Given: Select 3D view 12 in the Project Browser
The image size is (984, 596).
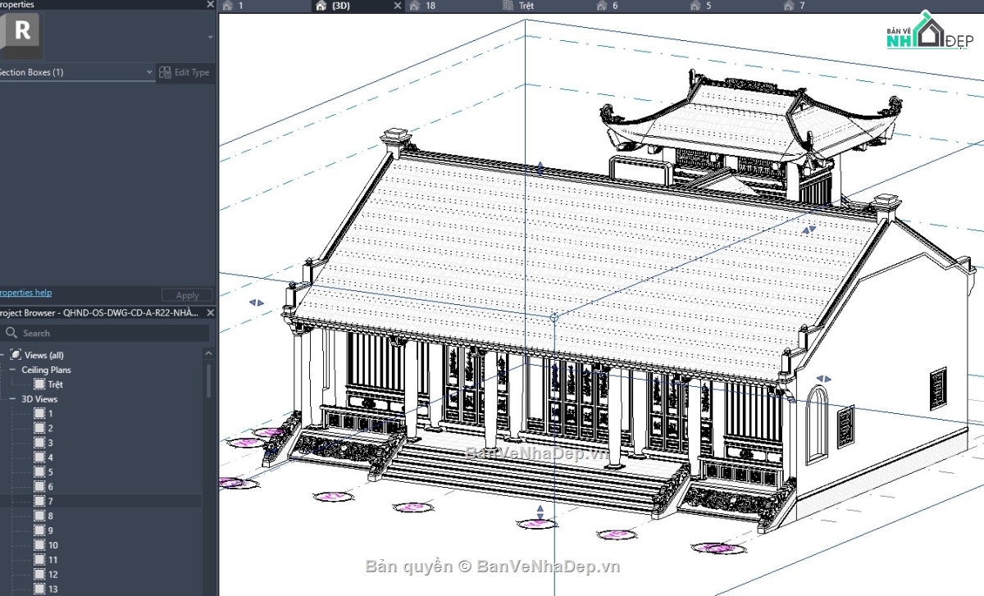Looking at the screenshot, I should coord(52,575).
